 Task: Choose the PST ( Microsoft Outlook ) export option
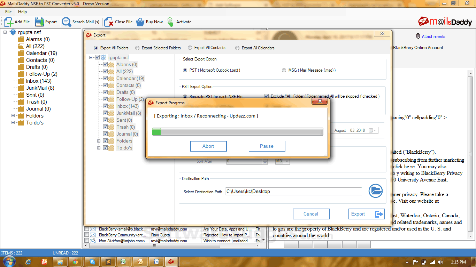185,70
